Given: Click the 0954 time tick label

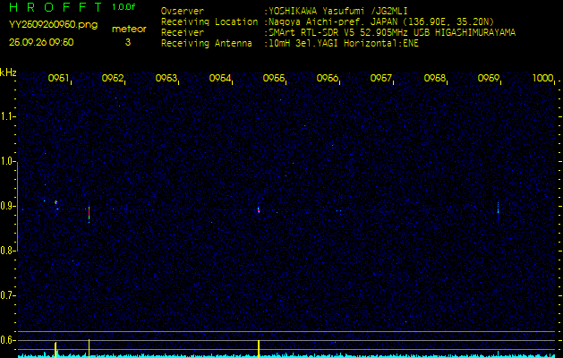Looking at the screenshot, I should [220, 78].
